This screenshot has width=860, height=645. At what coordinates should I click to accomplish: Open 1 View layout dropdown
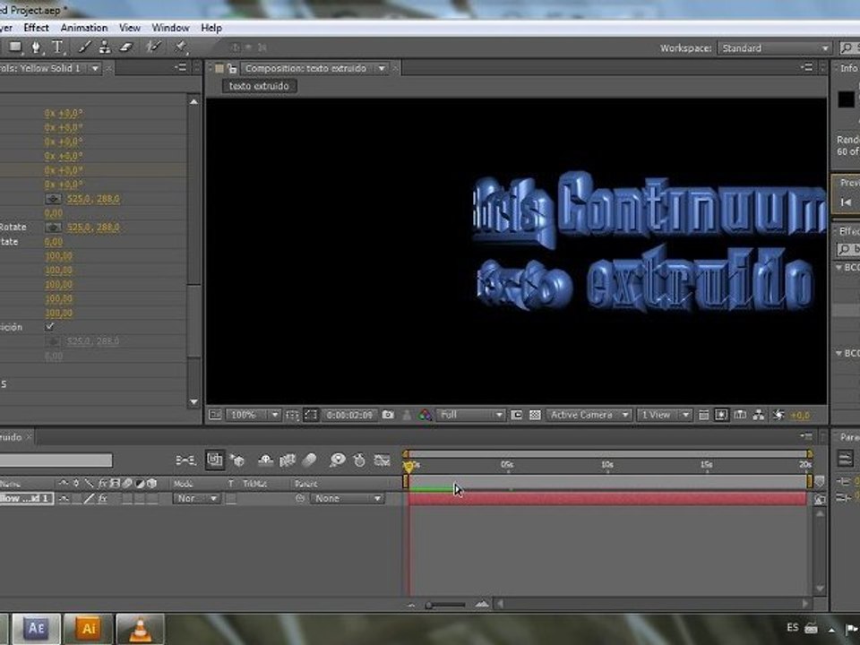(x=665, y=415)
